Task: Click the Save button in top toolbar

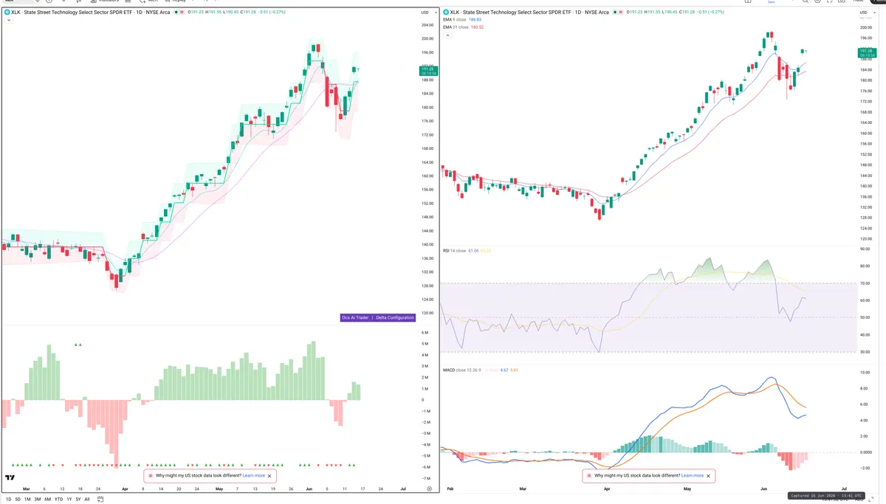Action: [x=772, y=2]
